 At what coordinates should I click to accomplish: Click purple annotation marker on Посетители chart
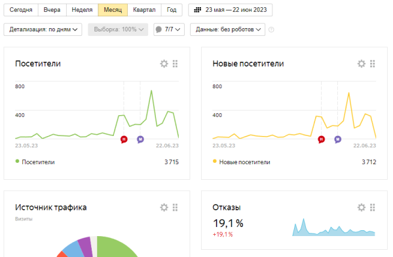click(x=140, y=139)
